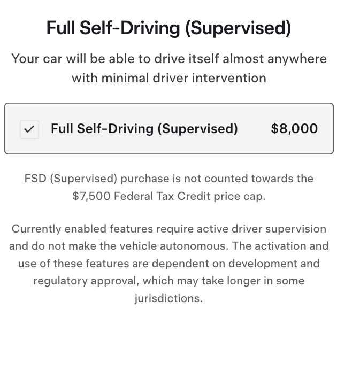Click the 'Currently enabled features require' disclaimer line
The image size is (337, 371).
[168, 229]
